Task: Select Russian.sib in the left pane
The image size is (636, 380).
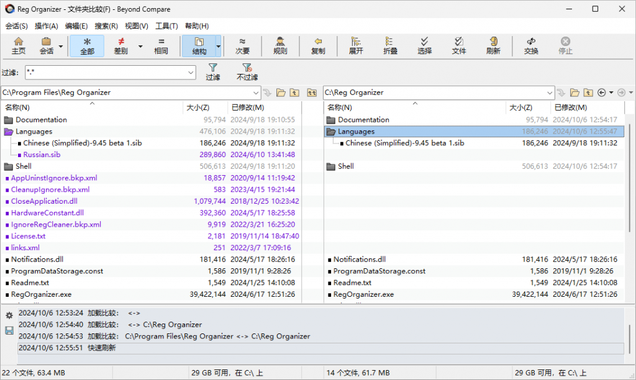Action: 42,155
